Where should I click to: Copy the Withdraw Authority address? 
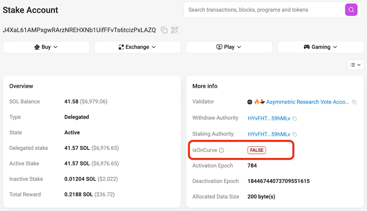point(295,118)
